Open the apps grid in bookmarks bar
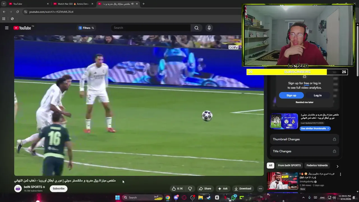Viewport: 359px width, 202px height. coord(4,19)
